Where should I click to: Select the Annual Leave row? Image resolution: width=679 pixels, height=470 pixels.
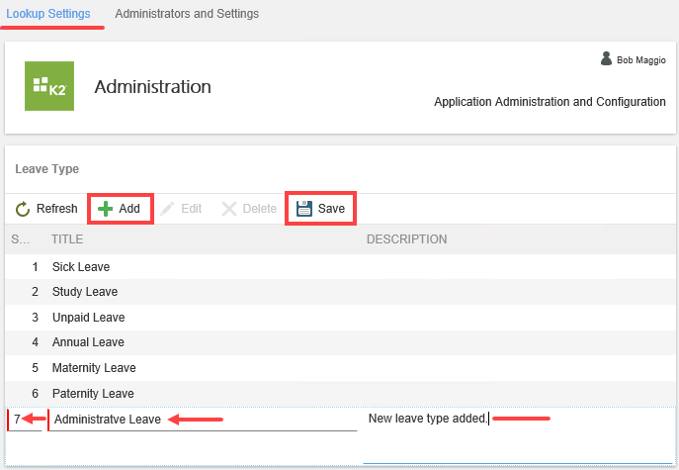pyautogui.click(x=89, y=342)
